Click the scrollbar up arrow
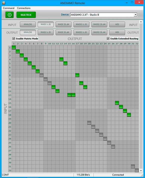 (141, 22)
